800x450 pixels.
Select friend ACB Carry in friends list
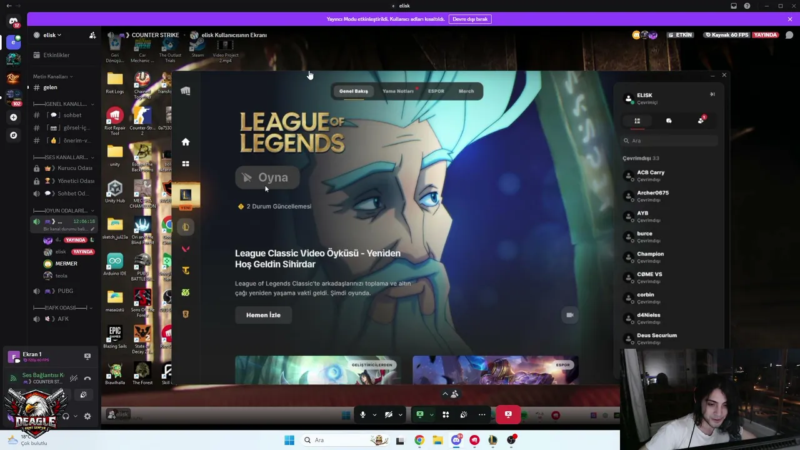pyautogui.click(x=670, y=176)
